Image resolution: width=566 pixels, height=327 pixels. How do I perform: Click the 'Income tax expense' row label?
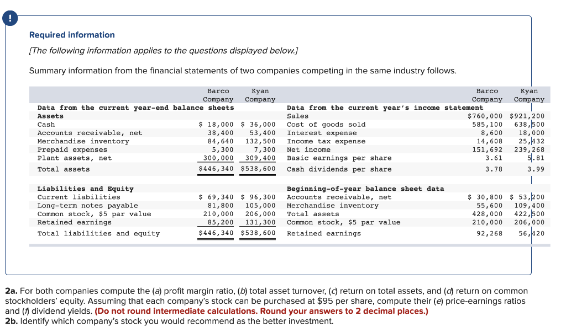(326, 141)
